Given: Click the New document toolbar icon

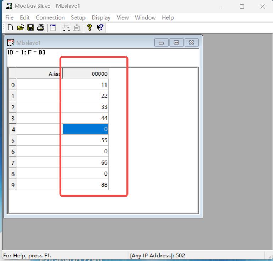Looking at the screenshot, I should (10, 27).
